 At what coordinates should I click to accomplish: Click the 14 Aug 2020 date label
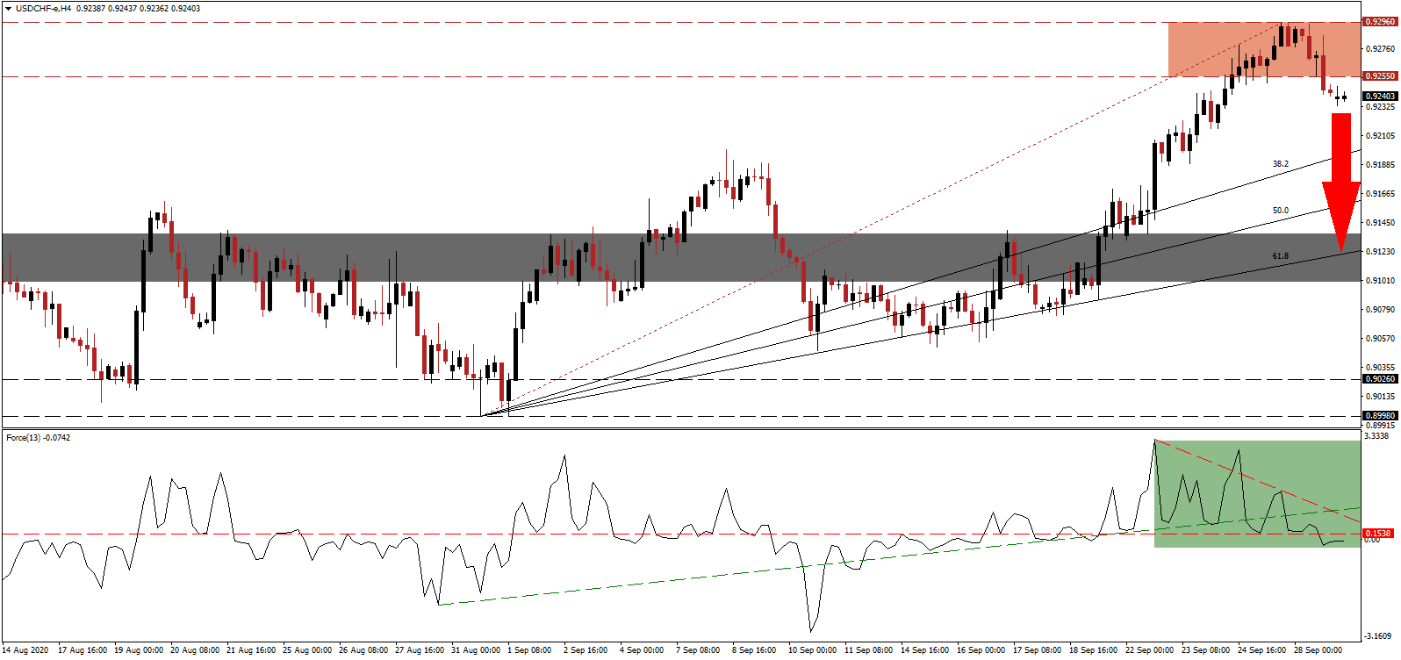26,650
